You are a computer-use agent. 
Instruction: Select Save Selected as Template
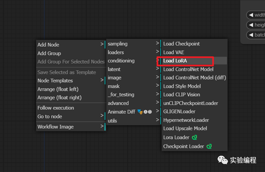(71, 72)
